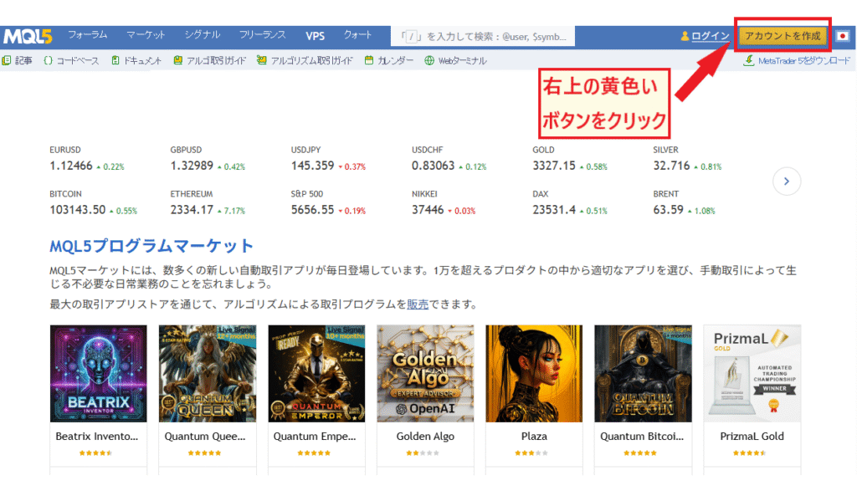This screenshot has height=501, width=857.
Task: Open the Plaza product thumbnail
Action: [x=534, y=374]
